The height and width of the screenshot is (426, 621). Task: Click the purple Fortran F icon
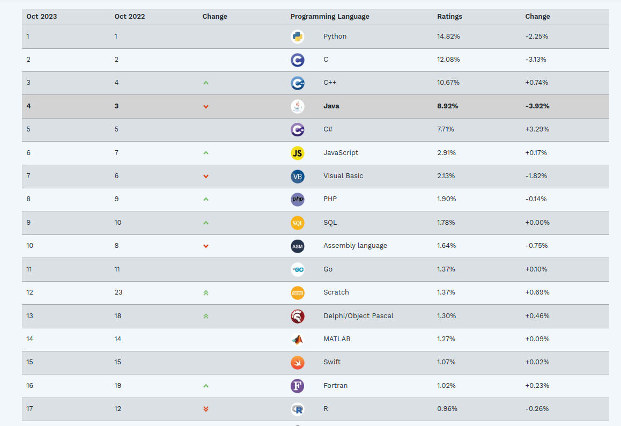pyautogui.click(x=297, y=386)
